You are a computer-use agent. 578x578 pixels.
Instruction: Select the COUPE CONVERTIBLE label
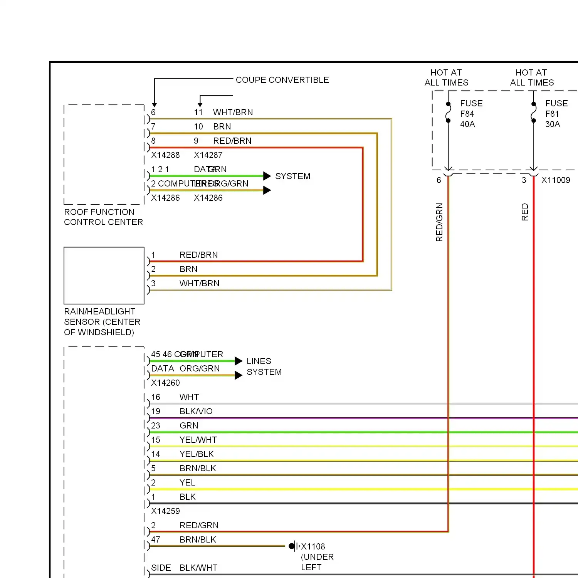tap(282, 80)
